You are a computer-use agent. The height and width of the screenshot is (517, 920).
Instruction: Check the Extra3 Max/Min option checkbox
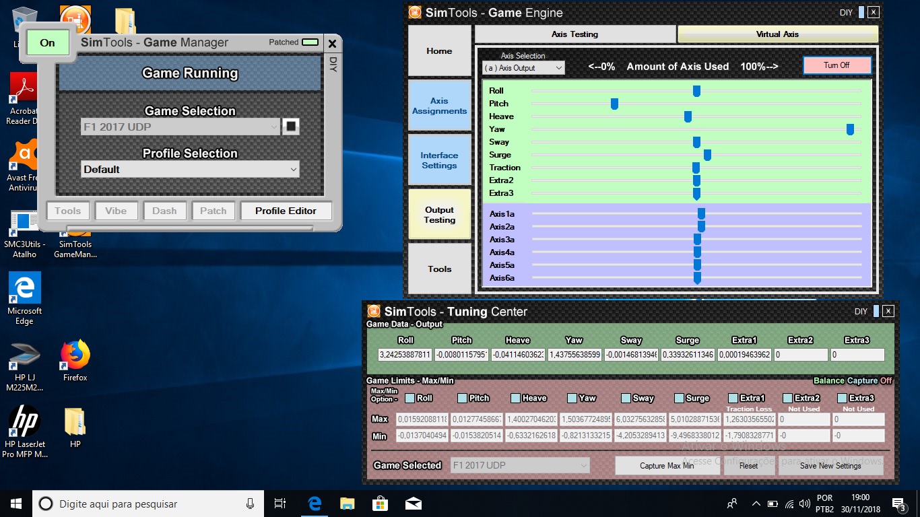[842, 398]
